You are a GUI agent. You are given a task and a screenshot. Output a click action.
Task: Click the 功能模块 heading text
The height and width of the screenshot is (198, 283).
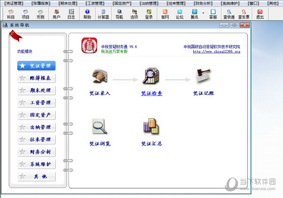click(25, 52)
